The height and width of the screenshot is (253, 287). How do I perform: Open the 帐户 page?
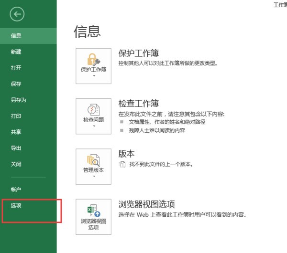point(16,190)
